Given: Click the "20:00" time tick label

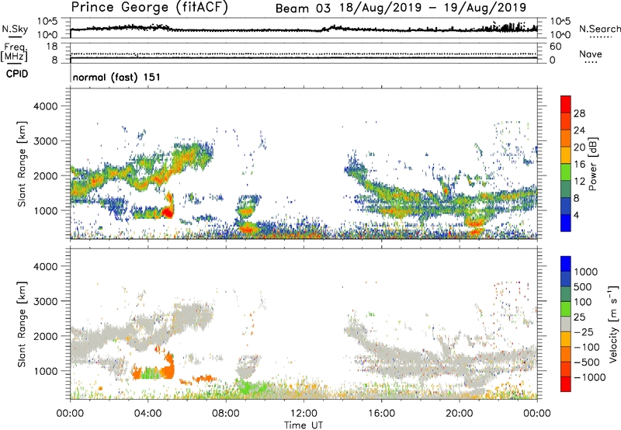Looking at the screenshot, I should [x=459, y=414].
